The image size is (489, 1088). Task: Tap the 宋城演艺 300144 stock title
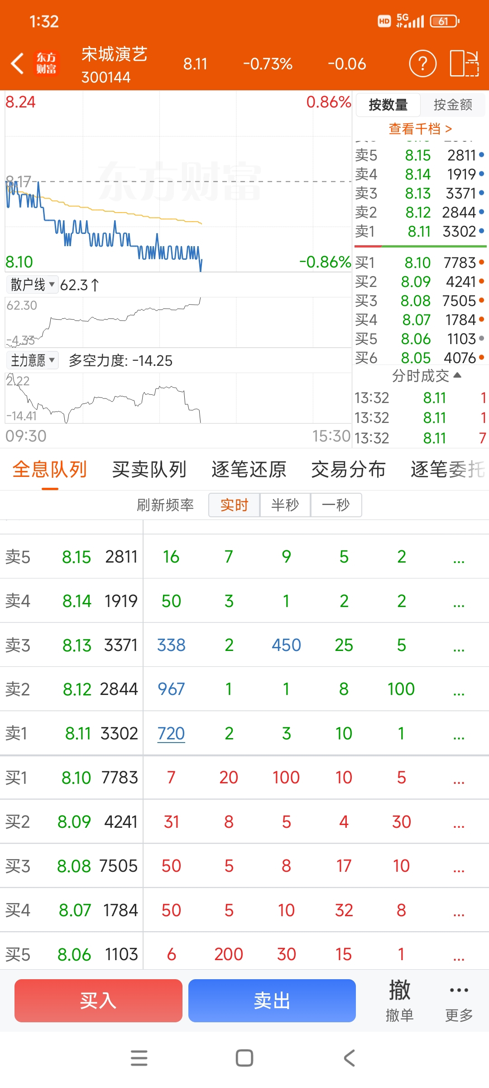(115, 65)
